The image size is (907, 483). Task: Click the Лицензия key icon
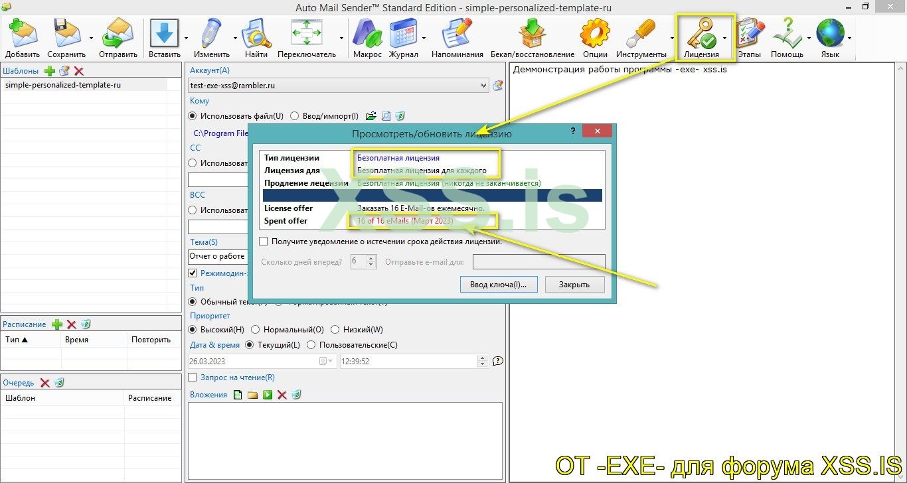tap(701, 33)
